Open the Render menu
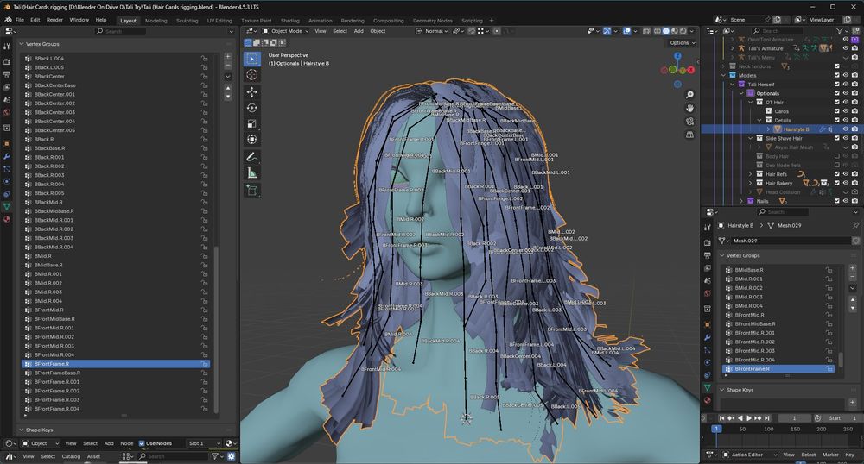Viewport: 864px width, 464px height. click(54, 19)
